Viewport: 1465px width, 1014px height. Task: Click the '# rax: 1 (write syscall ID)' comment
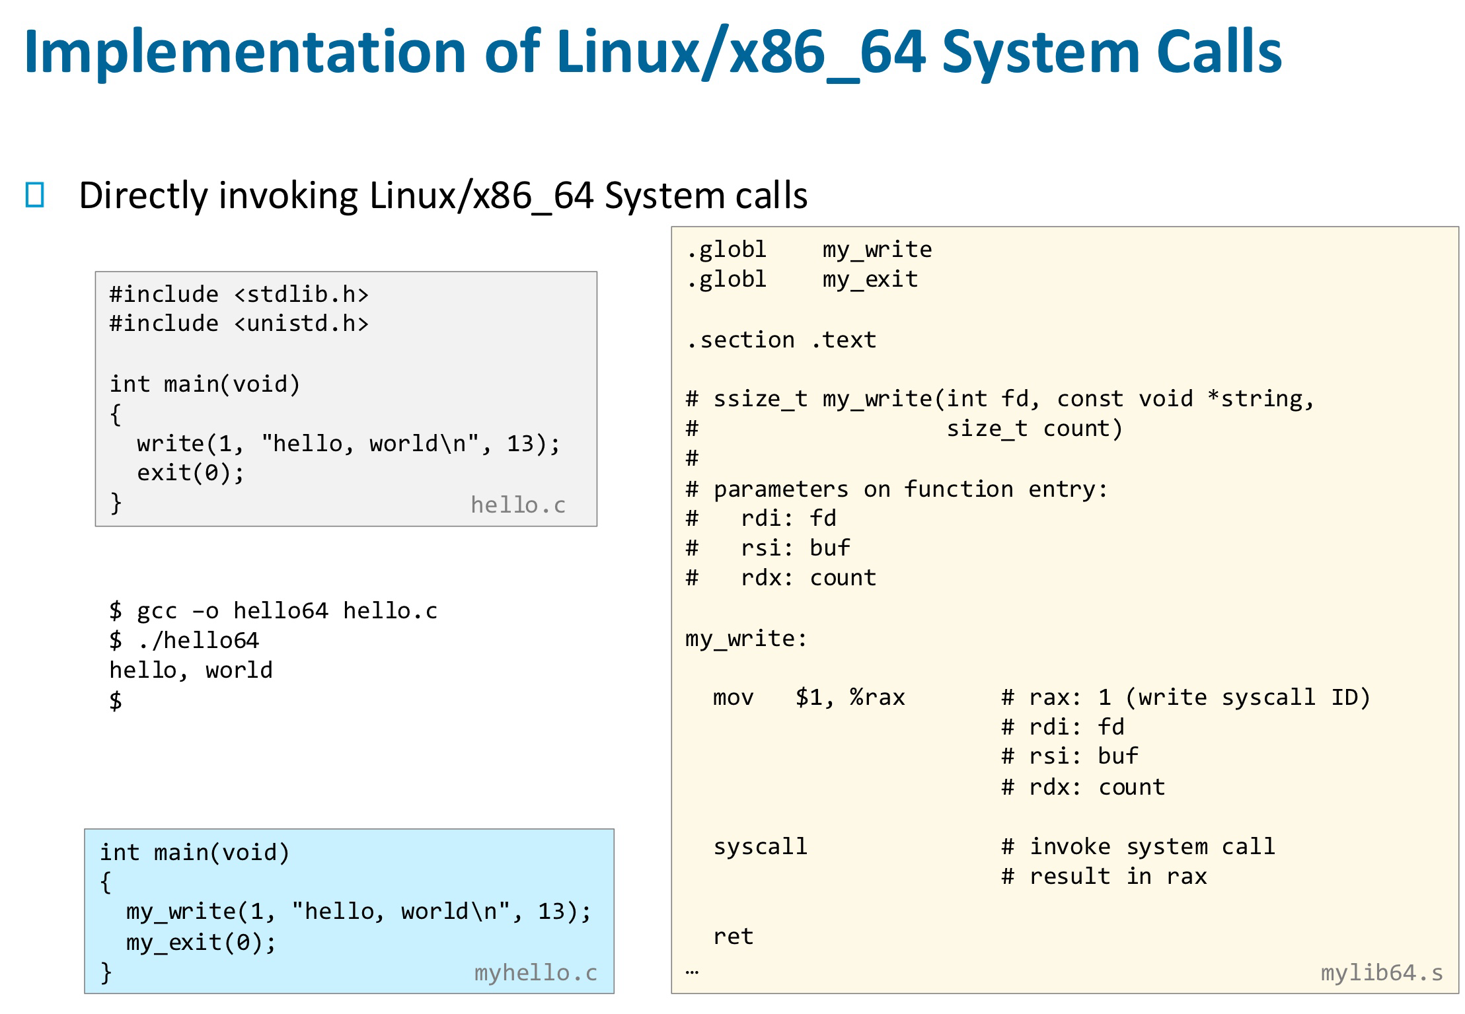pos(1186,698)
